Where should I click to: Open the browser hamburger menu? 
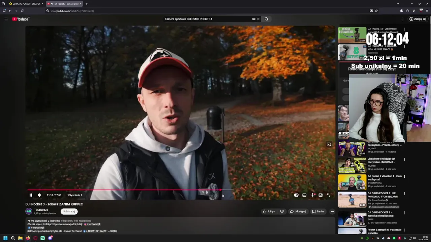(427, 11)
